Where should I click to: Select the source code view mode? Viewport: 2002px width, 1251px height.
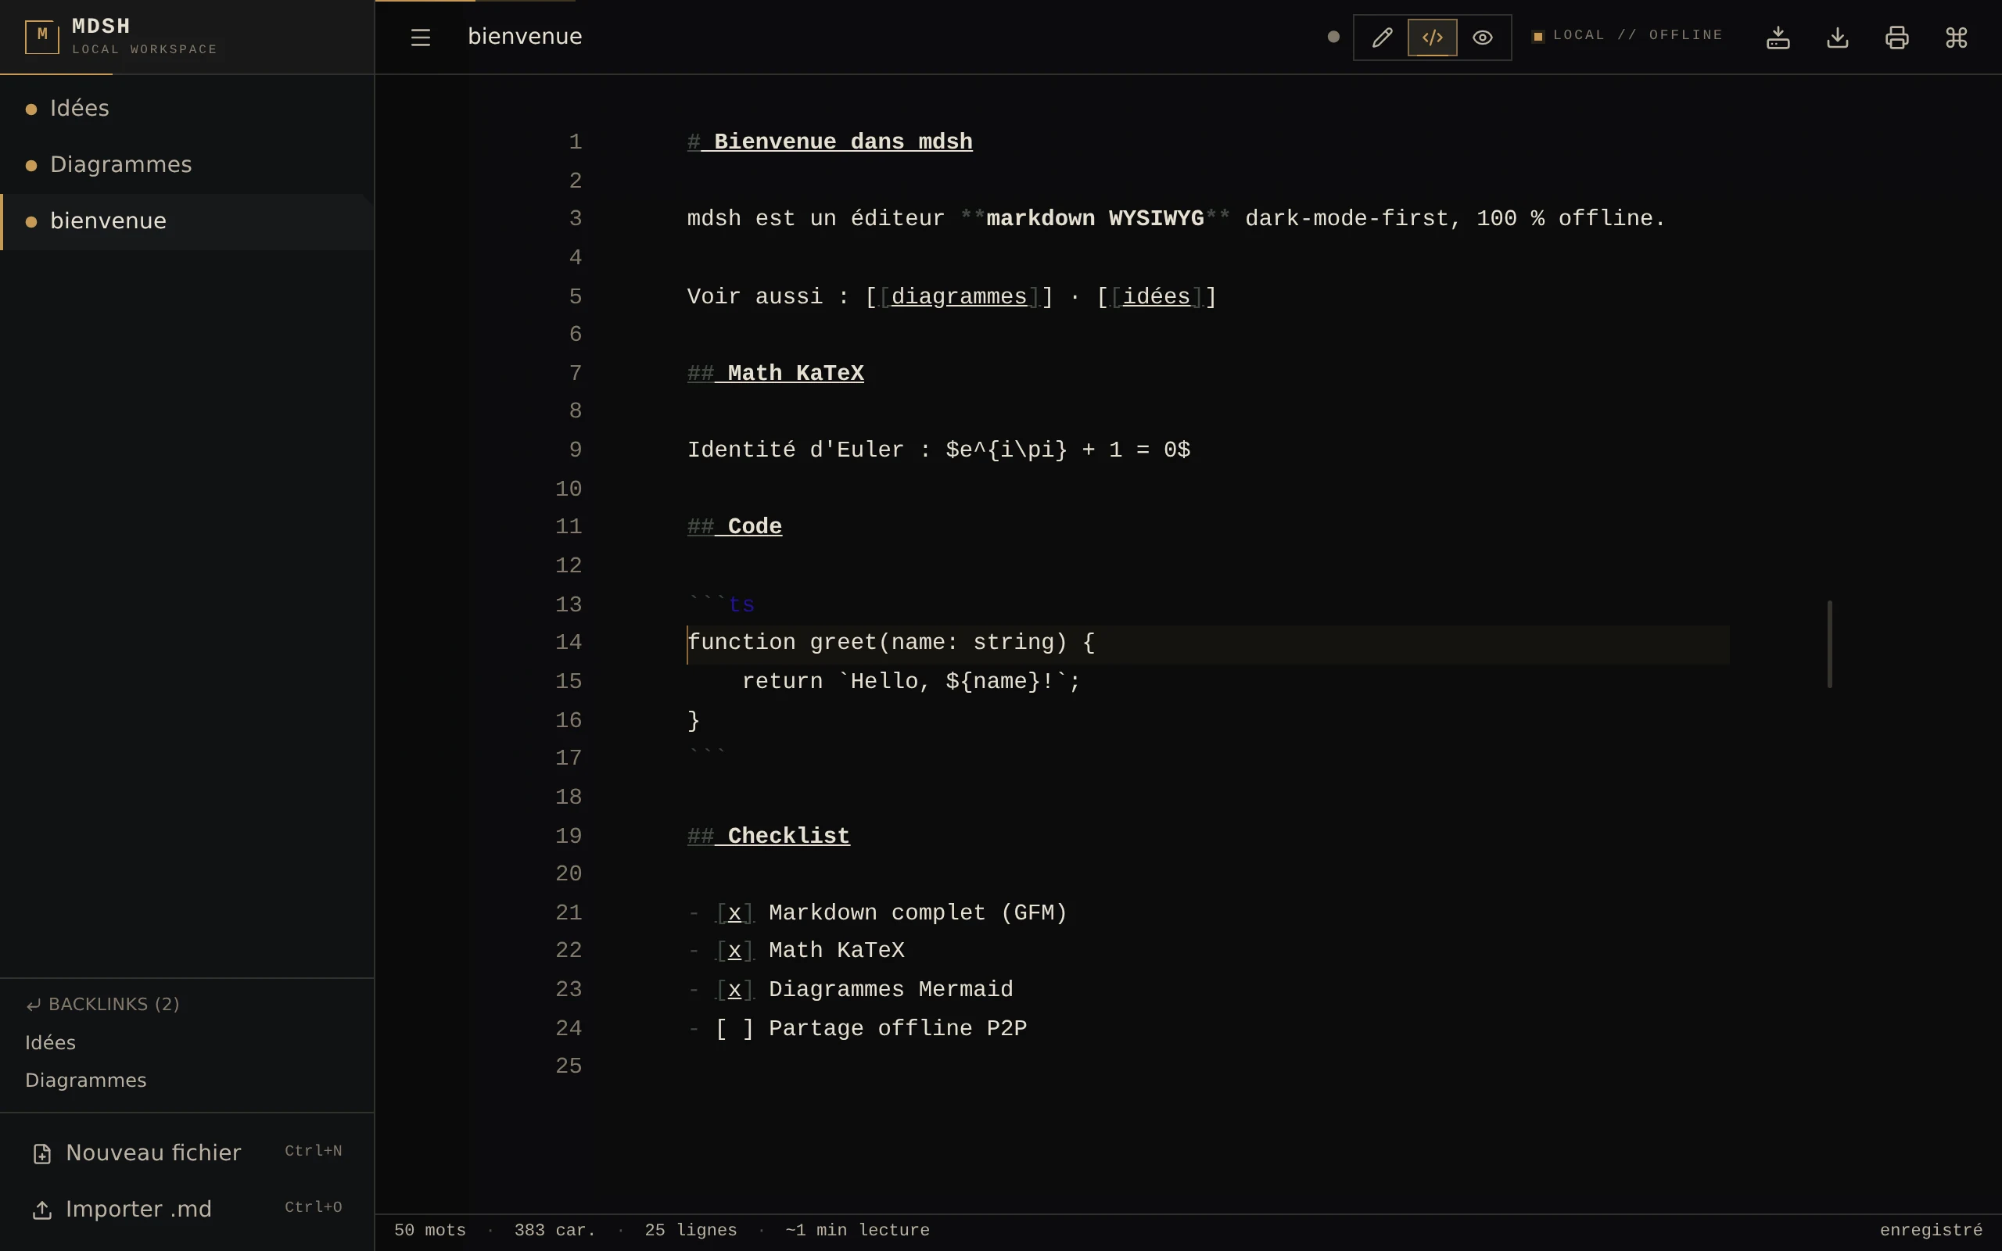point(1432,38)
